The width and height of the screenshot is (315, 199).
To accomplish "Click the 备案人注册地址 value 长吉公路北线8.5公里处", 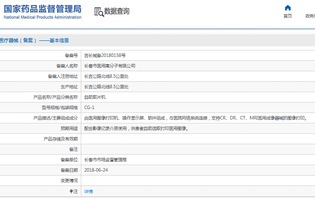I will coord(106,76).
